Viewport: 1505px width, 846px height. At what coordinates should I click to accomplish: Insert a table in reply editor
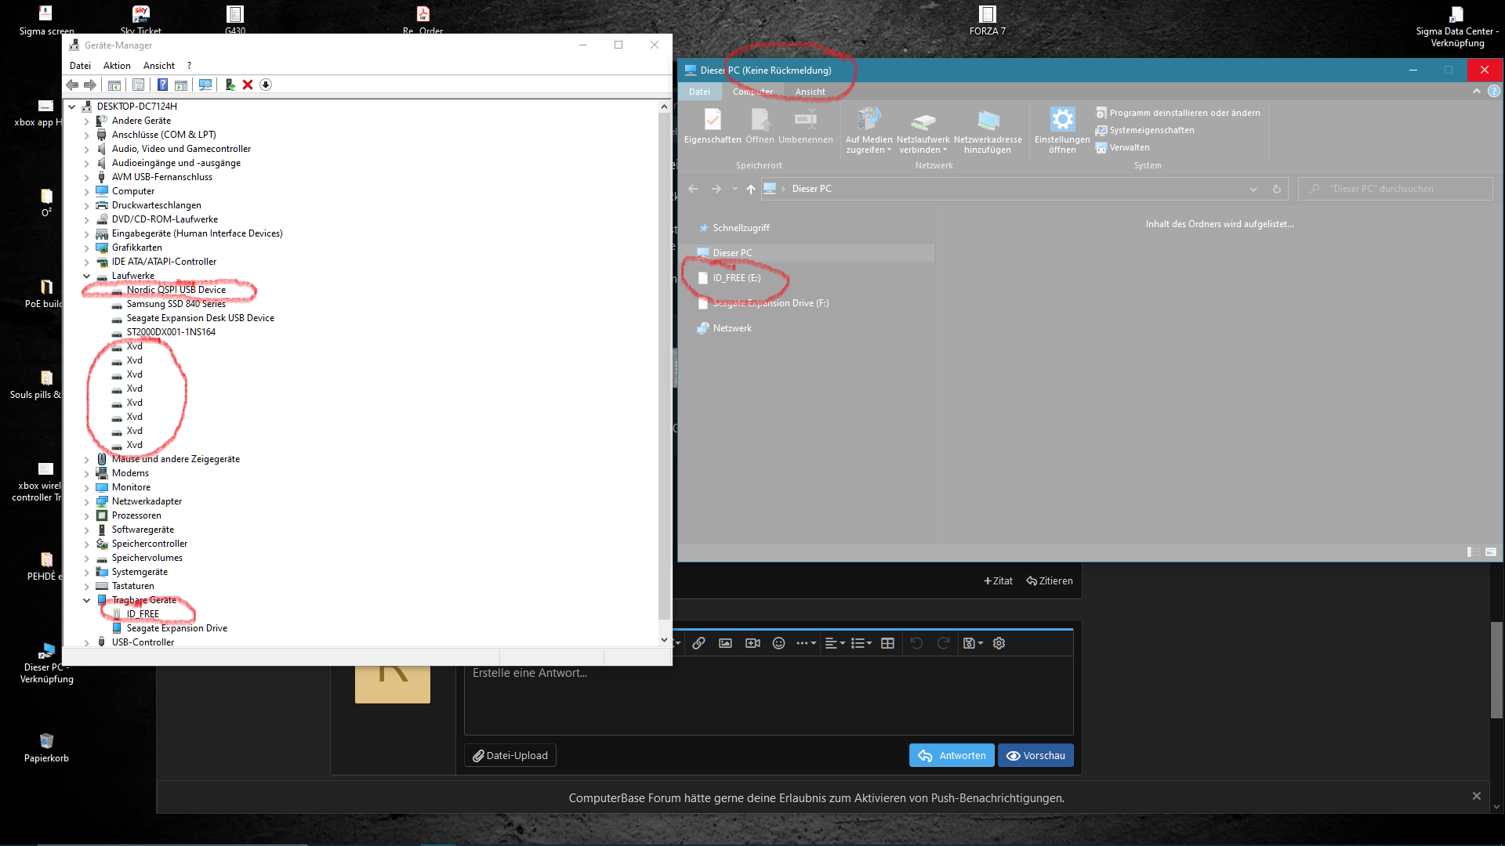(x=887, y=643)
